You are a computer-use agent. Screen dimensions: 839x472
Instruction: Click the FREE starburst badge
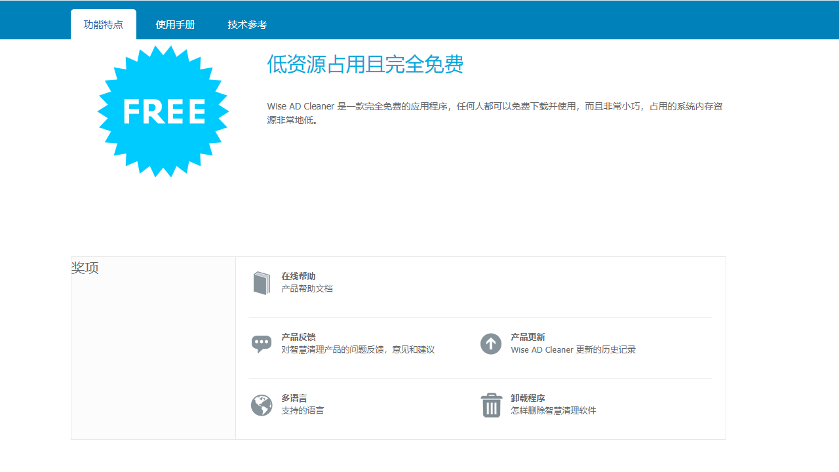pos(163,111)
